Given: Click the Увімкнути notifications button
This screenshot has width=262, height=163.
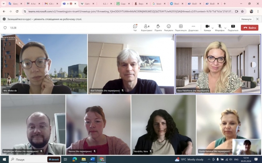Looking at the screenshot, I should [x=246, y=19].
